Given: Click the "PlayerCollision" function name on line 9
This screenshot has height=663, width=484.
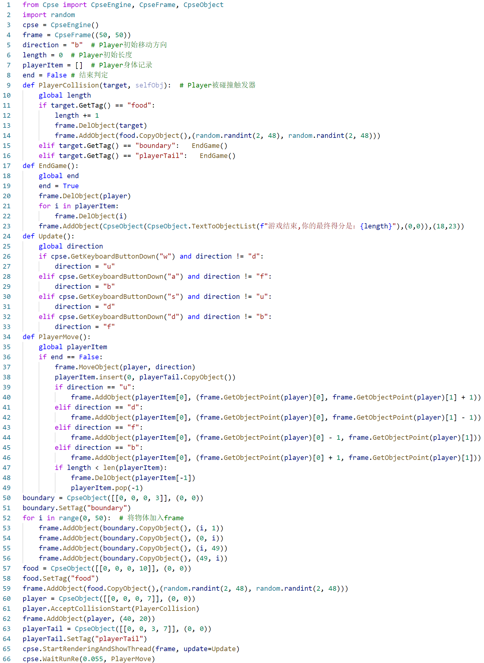Looking at the screenshot, I should coord(69,85).
